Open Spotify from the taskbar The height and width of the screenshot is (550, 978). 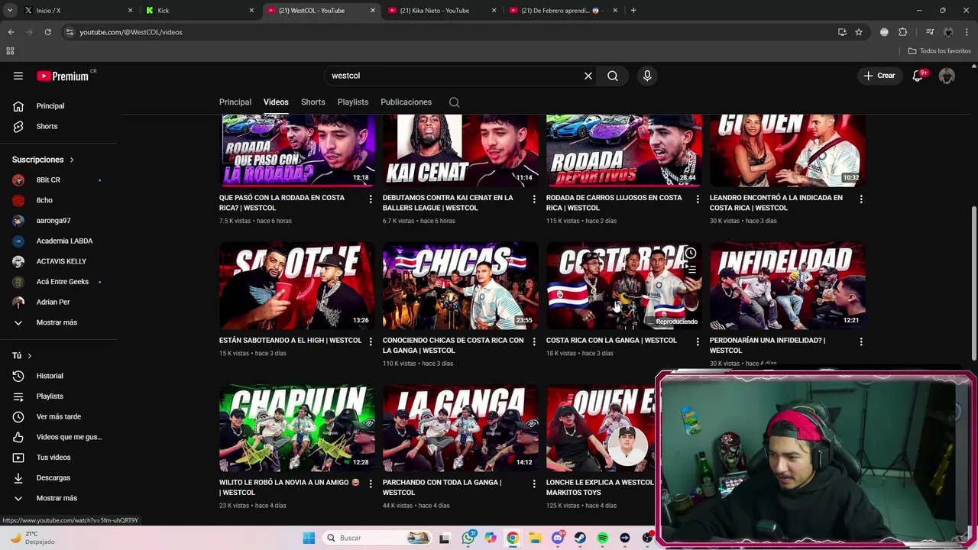pos(602,538)
